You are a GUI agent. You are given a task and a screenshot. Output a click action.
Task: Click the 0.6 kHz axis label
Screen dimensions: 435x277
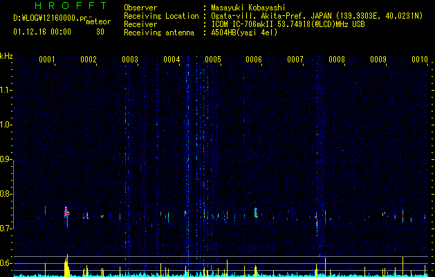click(6, 263)
